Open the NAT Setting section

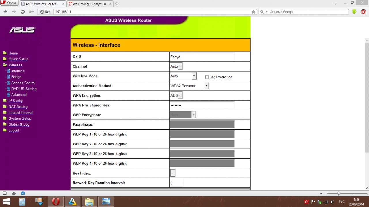click(18, 107)
